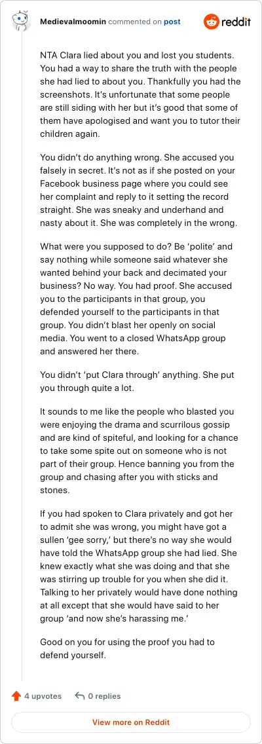Image resolution: width=262 pixels, height=744 pixels.
Task: Click the closing line "Good on you for using"
Action: point(127,648)
